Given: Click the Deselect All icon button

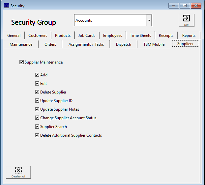Looking at the screenshot, I should point(18,172).
